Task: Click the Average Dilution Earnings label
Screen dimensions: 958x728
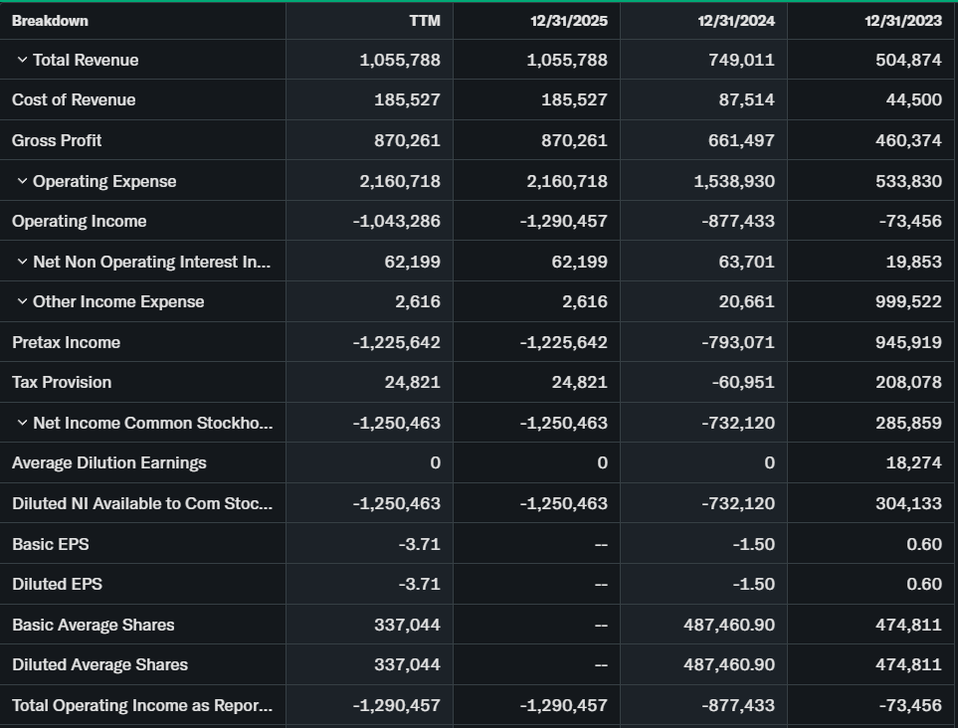Action: tap(109, 463)
